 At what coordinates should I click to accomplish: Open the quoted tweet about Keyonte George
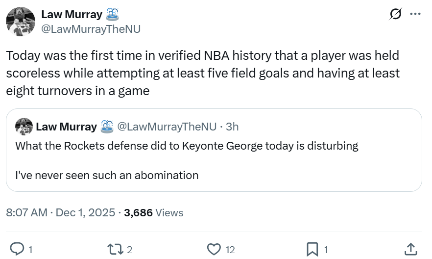pyautogui.click(x=214, y=160)
